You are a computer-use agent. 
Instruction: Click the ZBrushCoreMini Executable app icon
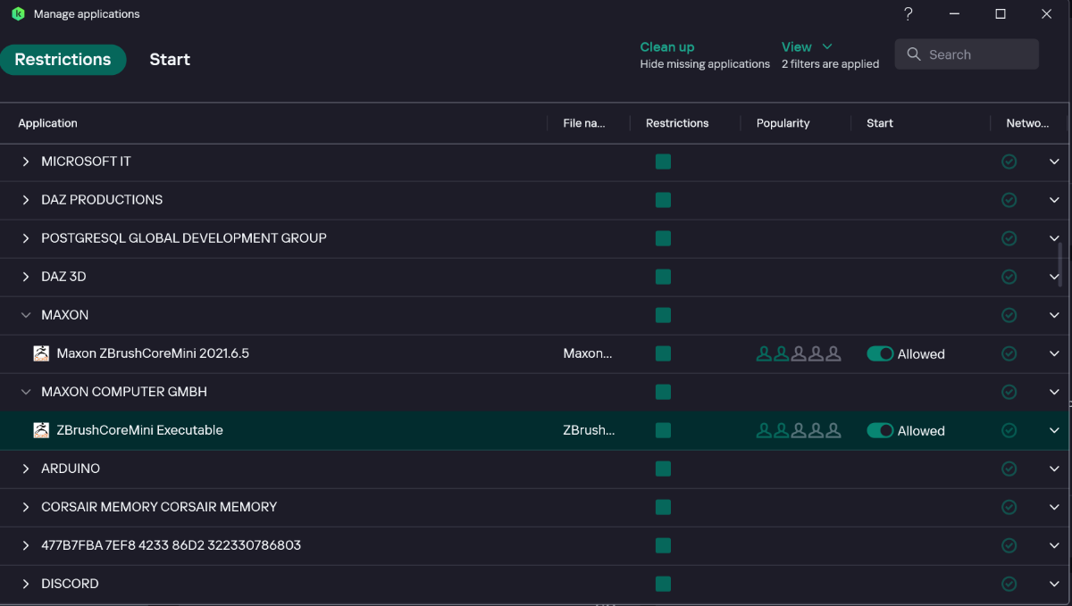click(x=41, y=430)
